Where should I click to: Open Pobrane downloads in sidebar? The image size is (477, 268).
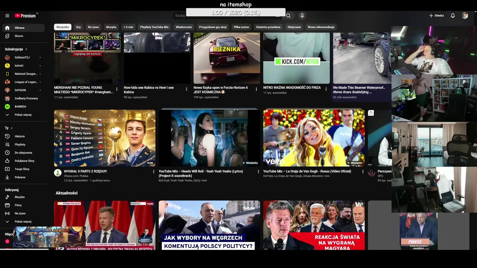point(23,177)
